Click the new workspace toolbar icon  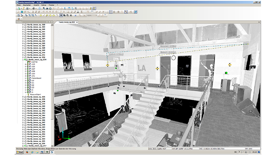pos(19,8)
